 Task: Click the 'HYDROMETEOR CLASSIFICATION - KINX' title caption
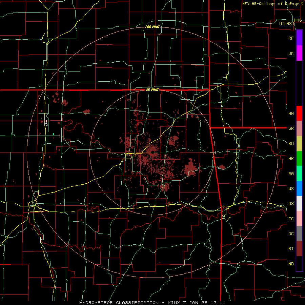130,303
